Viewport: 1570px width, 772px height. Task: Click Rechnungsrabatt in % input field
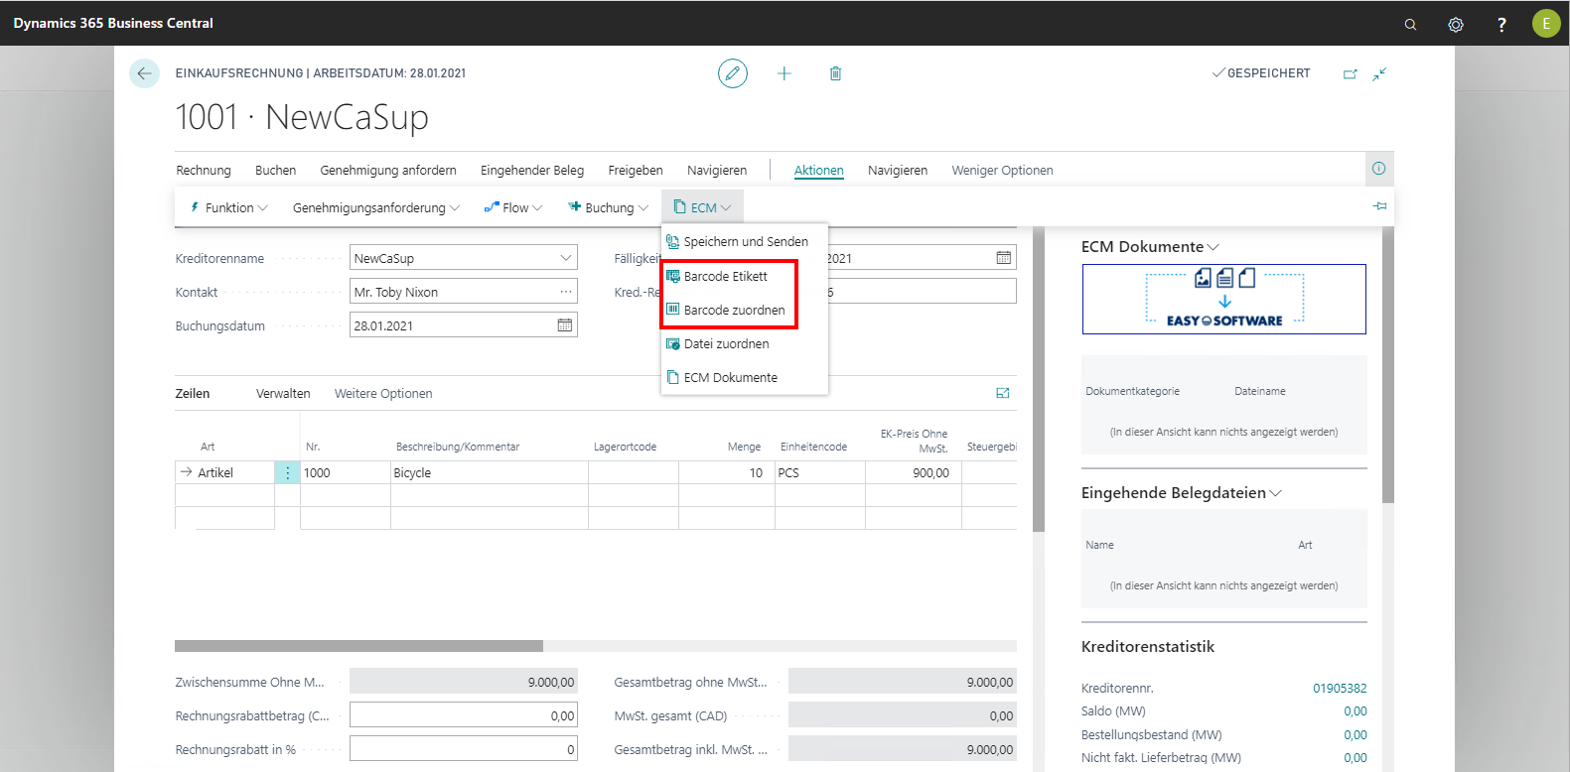coord(464,749)
